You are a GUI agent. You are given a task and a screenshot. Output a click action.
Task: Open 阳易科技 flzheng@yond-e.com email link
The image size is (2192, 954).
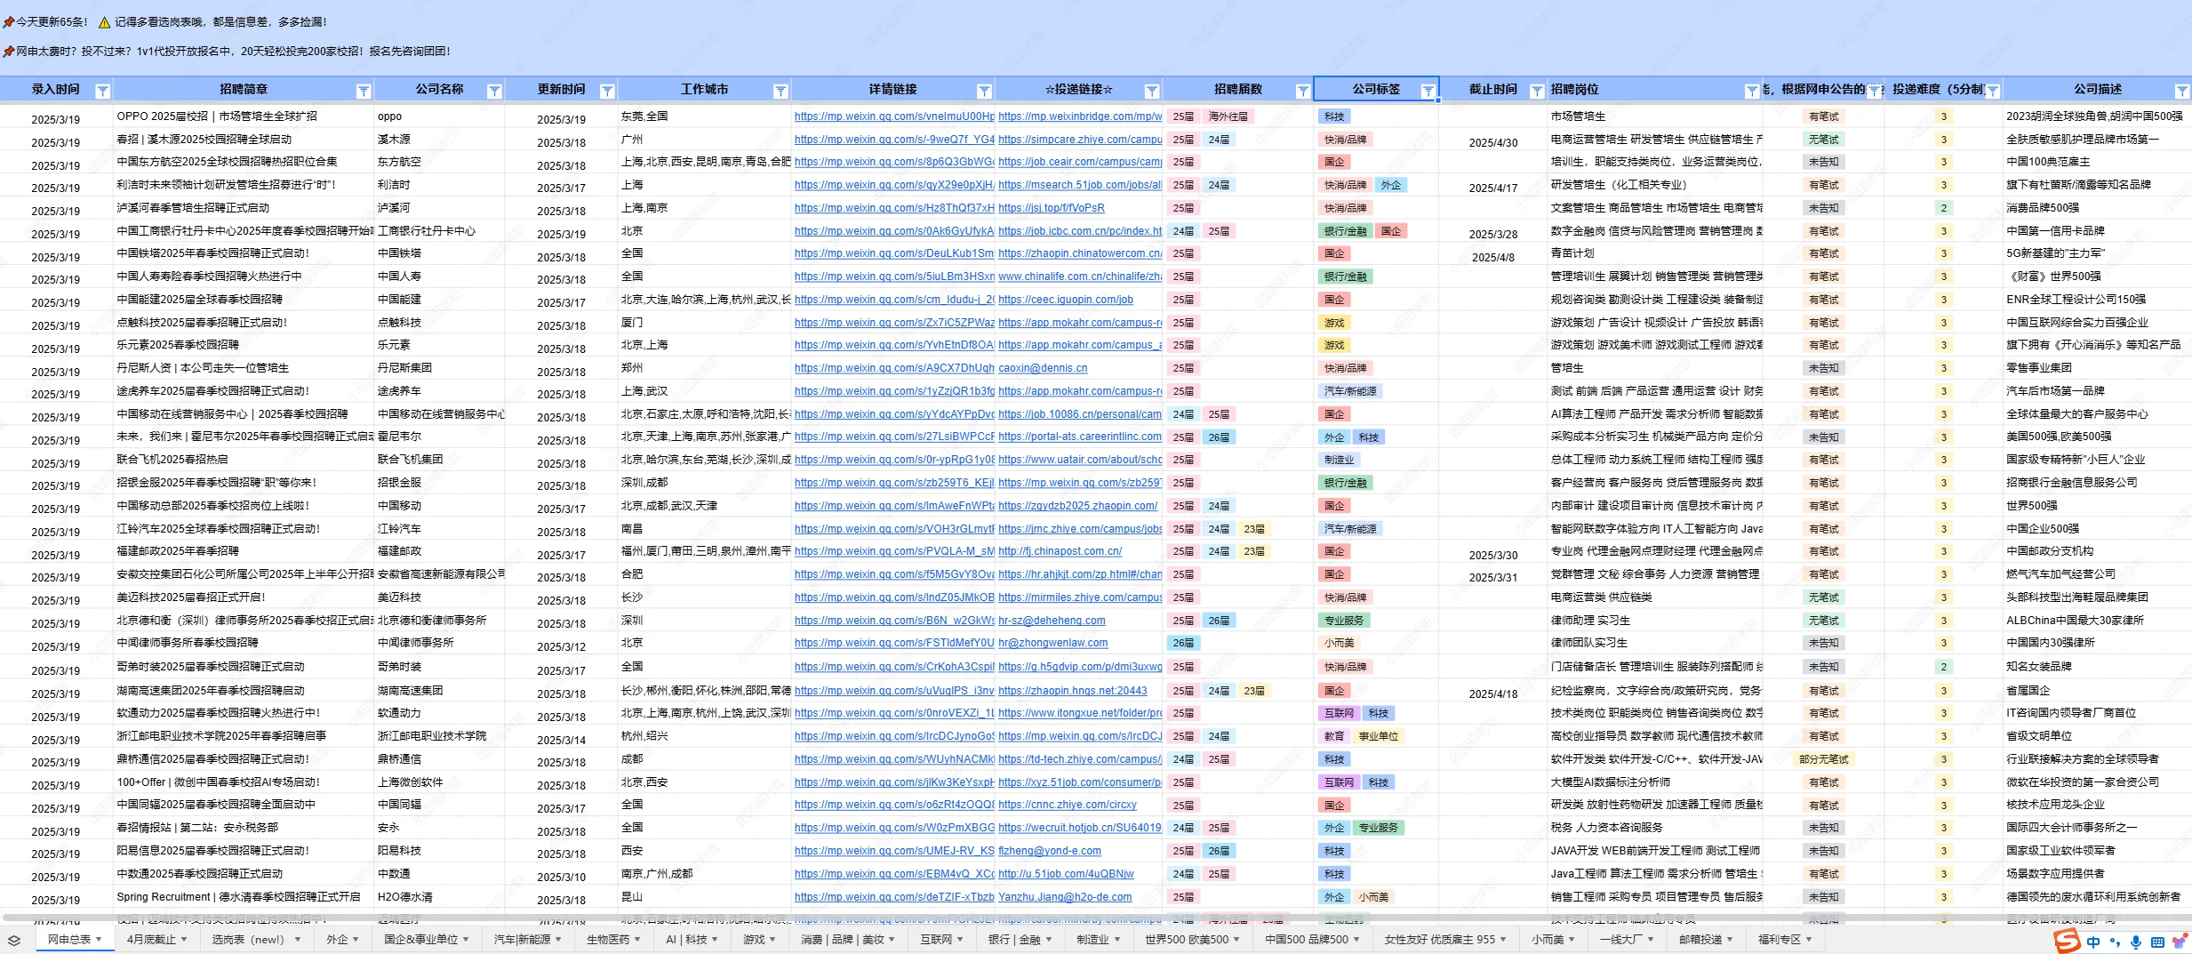[x=1050, y=851]
